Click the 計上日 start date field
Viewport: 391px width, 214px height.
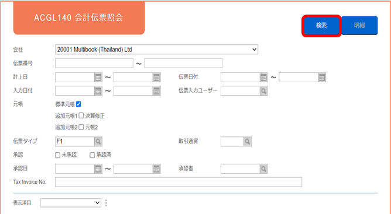(75, 78)
